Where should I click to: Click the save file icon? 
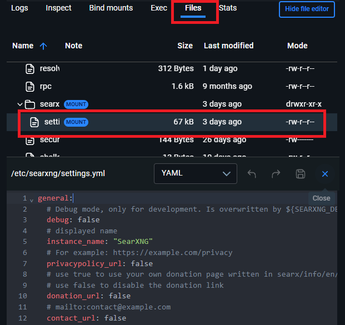click(x=301, y=174)
